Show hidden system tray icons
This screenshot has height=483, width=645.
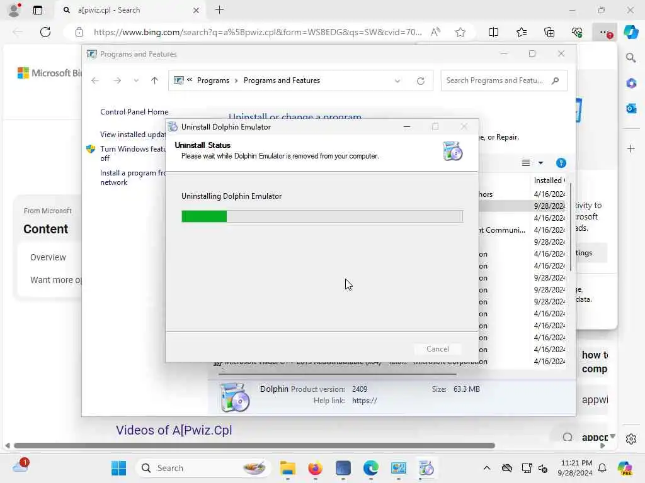click(x=487, y=468)
